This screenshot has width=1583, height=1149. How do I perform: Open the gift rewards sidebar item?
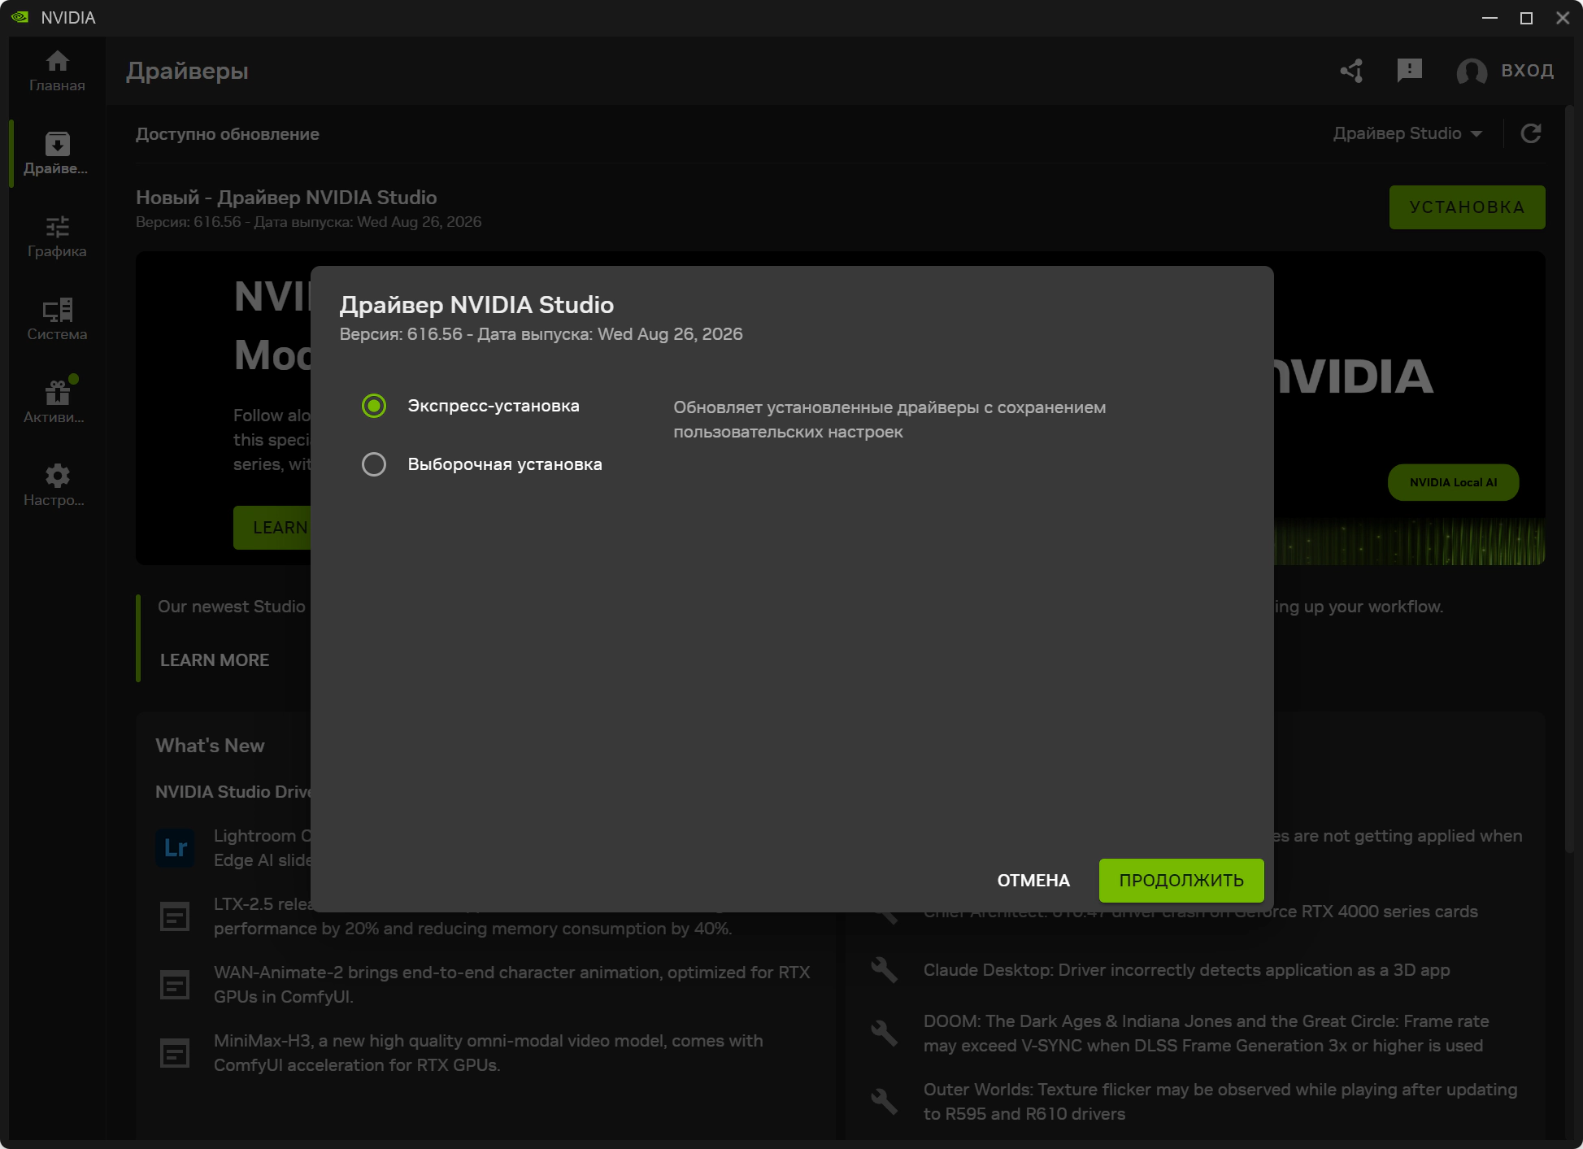[57, 403]
